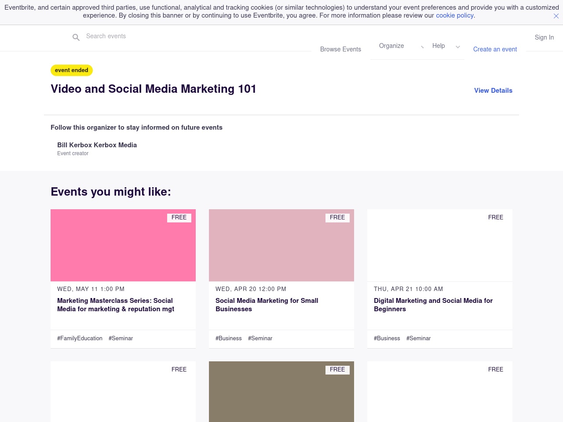Click the #FamilyEducation tag
This screenshot has height=422, width=563.
tap(80, 338)
